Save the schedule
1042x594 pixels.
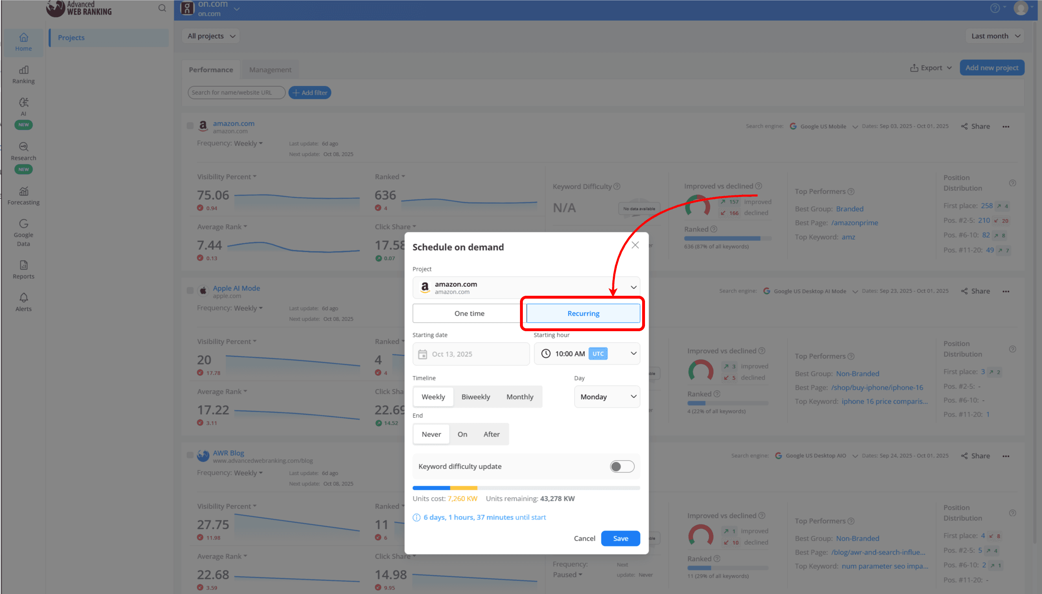(620, 539)
